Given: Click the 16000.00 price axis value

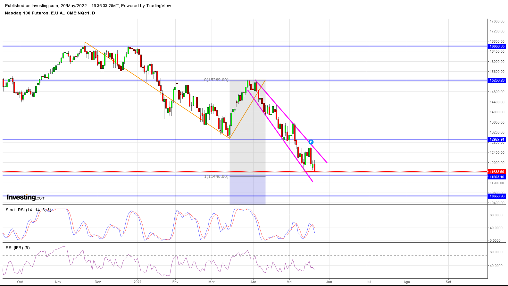Looking at the screenshot, I should [497, 62].
